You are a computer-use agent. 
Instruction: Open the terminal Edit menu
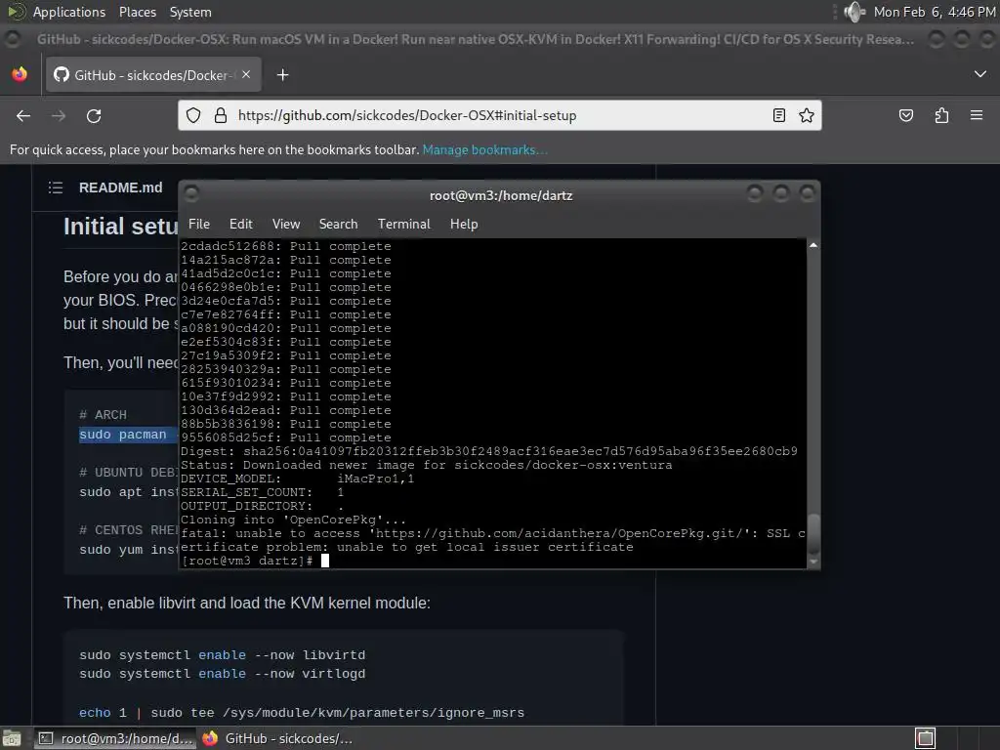click(240, 224)
